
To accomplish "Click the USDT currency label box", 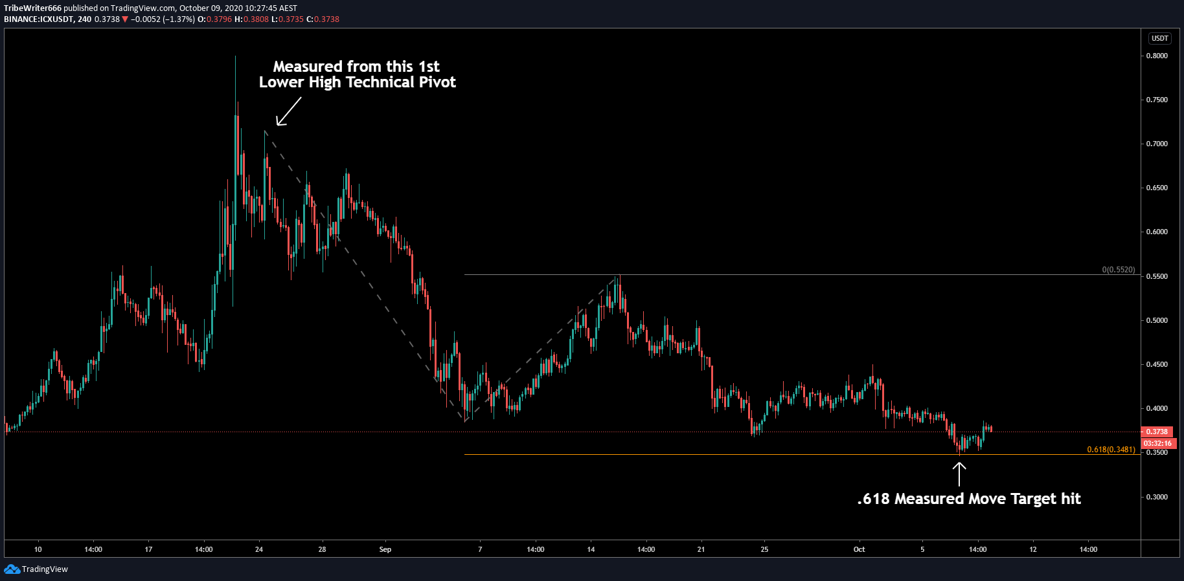I will point(1159,38).
